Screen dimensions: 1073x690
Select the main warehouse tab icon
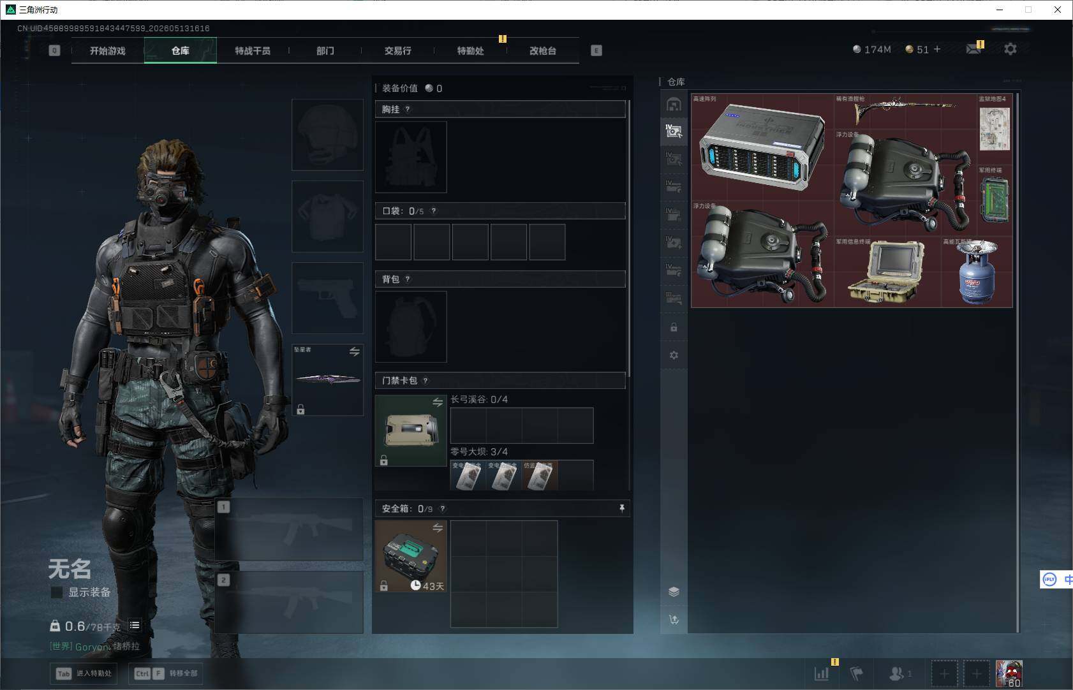[674, 104]
